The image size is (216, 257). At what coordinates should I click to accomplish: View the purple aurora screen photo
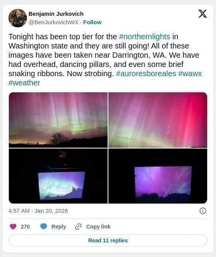tap(158, 176)
